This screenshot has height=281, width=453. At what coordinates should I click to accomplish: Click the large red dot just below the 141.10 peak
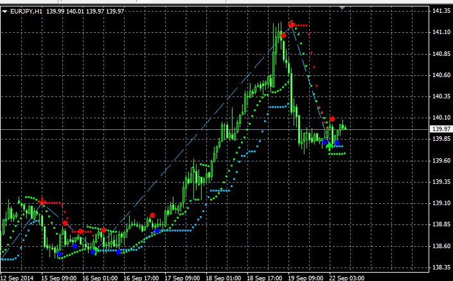283,35
